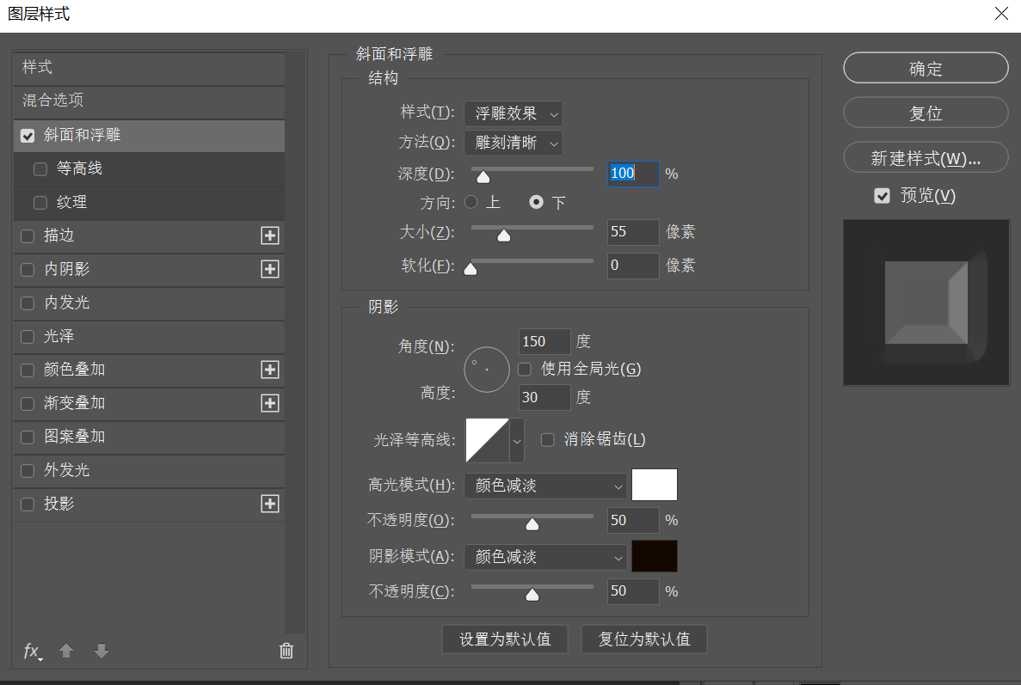This screenshot has height=685, width=1021.
Task: Enable the 渐变叠加 checkbox
Action: coord(28,403)
